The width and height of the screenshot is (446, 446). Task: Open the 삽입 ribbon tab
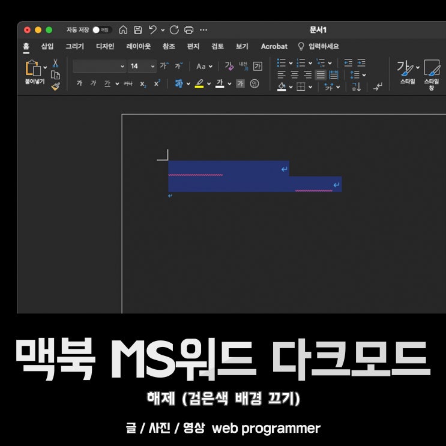click(x=47, y=46)
